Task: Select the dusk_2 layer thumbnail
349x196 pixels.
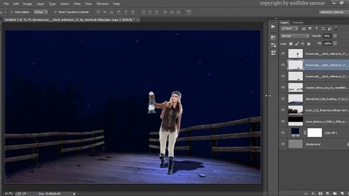Action: [x=296, y=110]
